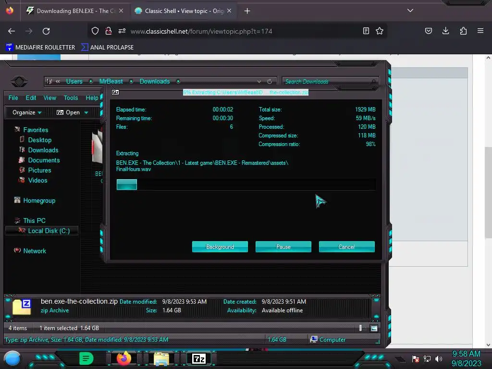
Task: Open 7-Zip from the taskbar
Action: [199, 358]
